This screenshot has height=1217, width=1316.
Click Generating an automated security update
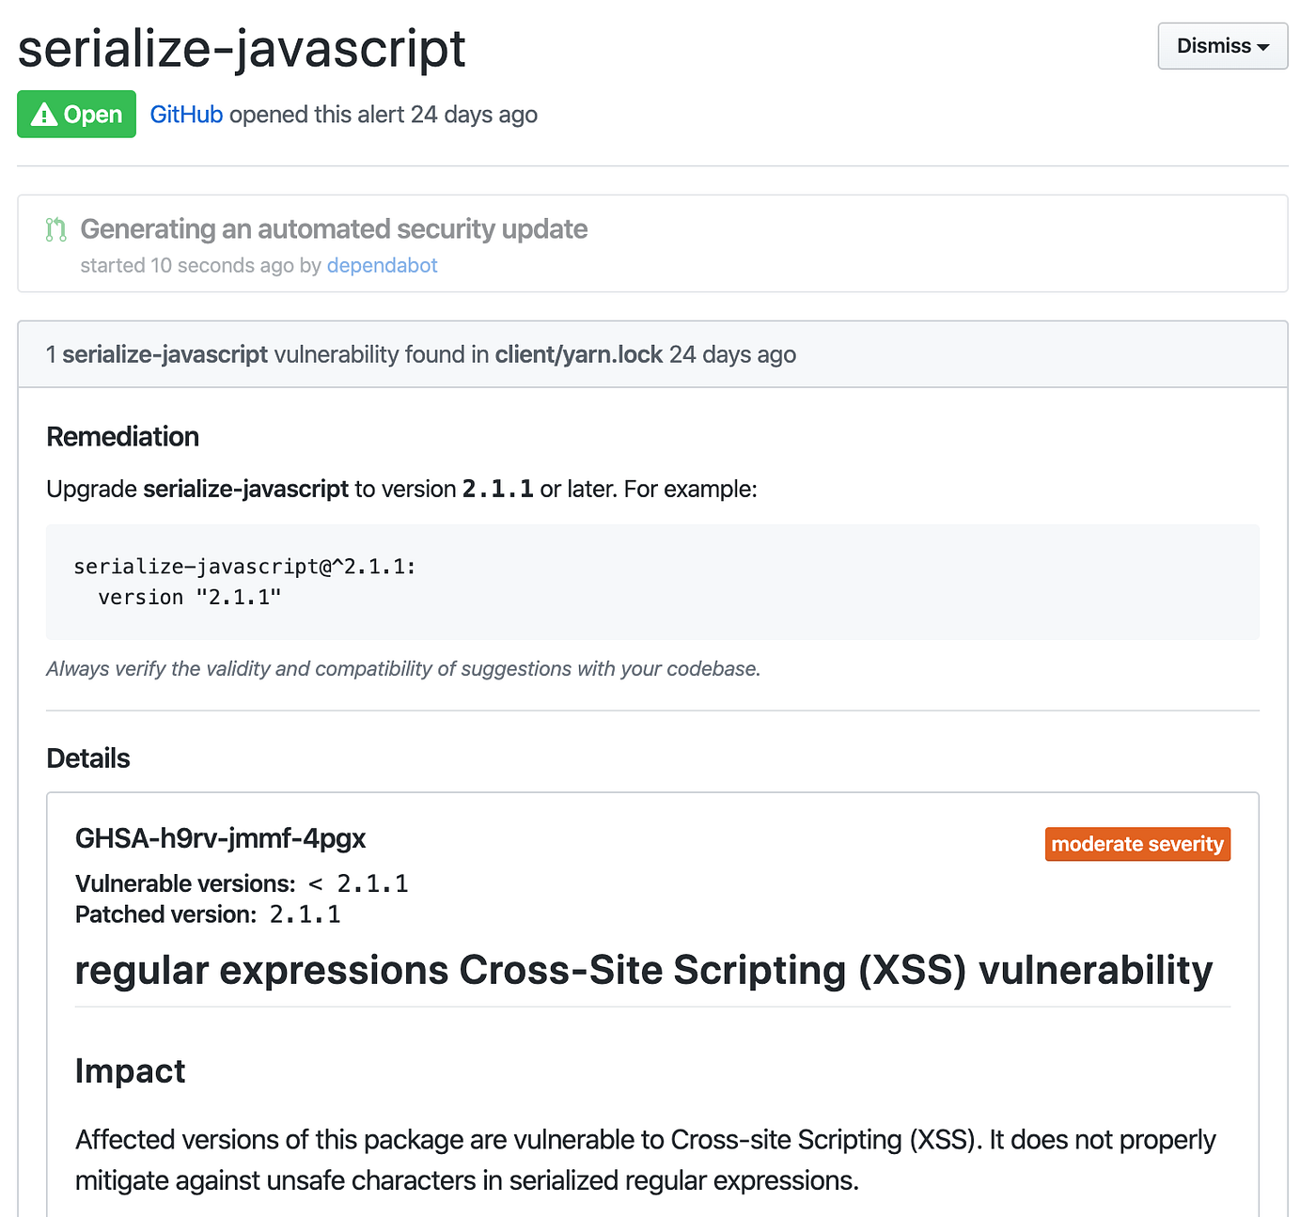point(334,228)
